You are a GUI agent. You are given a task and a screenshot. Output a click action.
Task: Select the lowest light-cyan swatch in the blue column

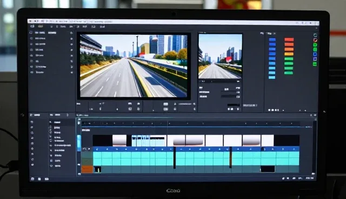point(272,77)
